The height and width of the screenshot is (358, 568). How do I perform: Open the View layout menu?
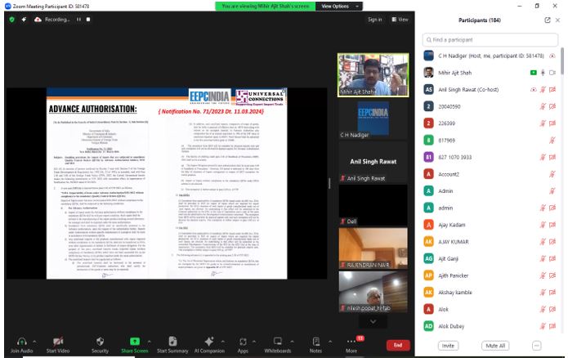(400, 19)
